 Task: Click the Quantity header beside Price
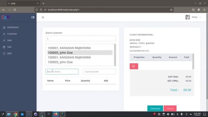click(85, 81)
